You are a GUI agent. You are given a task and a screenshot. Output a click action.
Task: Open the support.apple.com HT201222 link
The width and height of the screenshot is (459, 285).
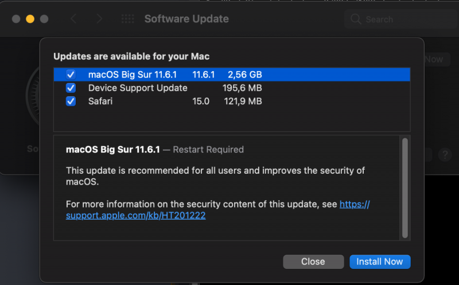(135, 216)
